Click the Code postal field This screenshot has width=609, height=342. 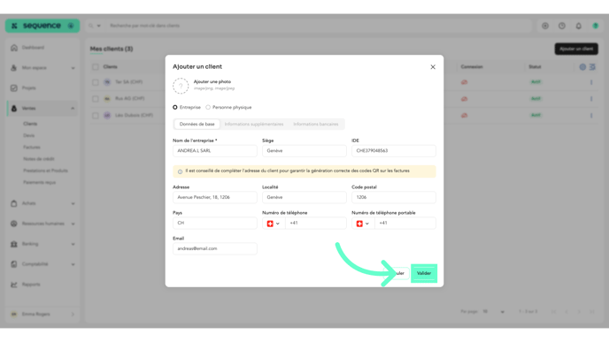pyautogui.click(x=393, y=197)
